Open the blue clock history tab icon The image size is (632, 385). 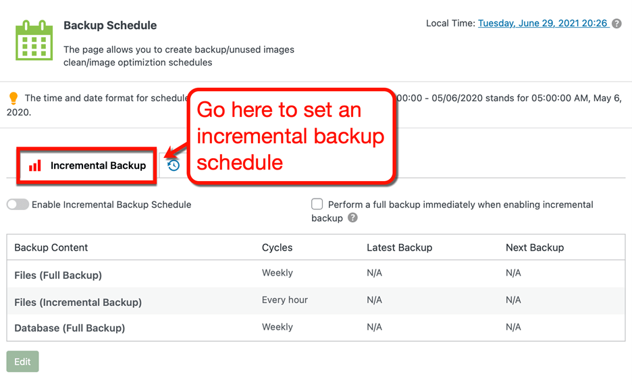(174, 165)
